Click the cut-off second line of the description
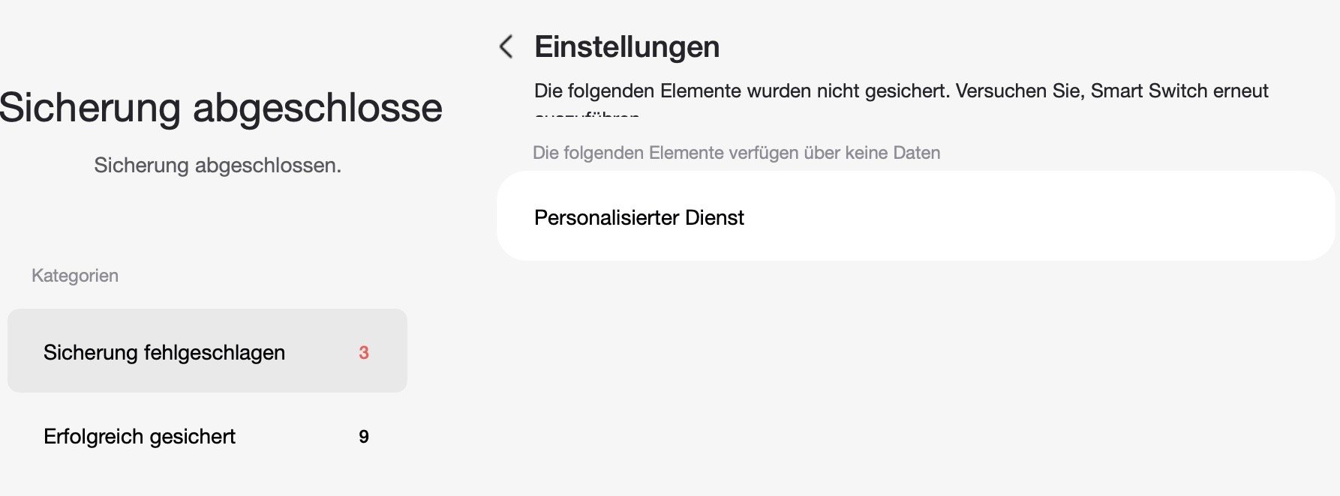Viewport: 1340px width, 496px height. [587, 115]
